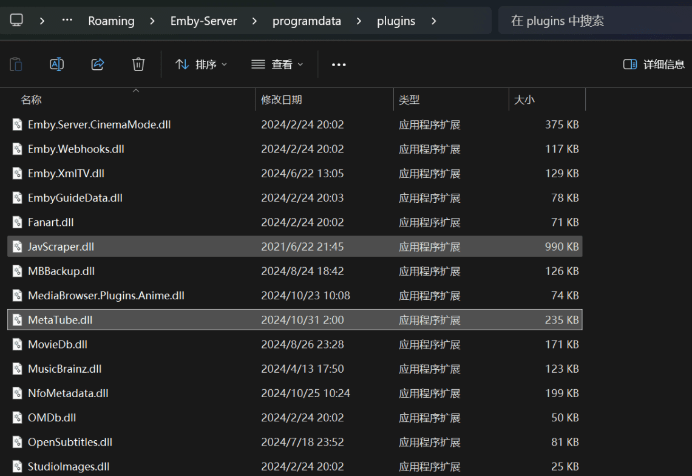This screenshot has width=692, height=476.
Task: Sort files by Name (名称) column header
Action: coord(32,100)
